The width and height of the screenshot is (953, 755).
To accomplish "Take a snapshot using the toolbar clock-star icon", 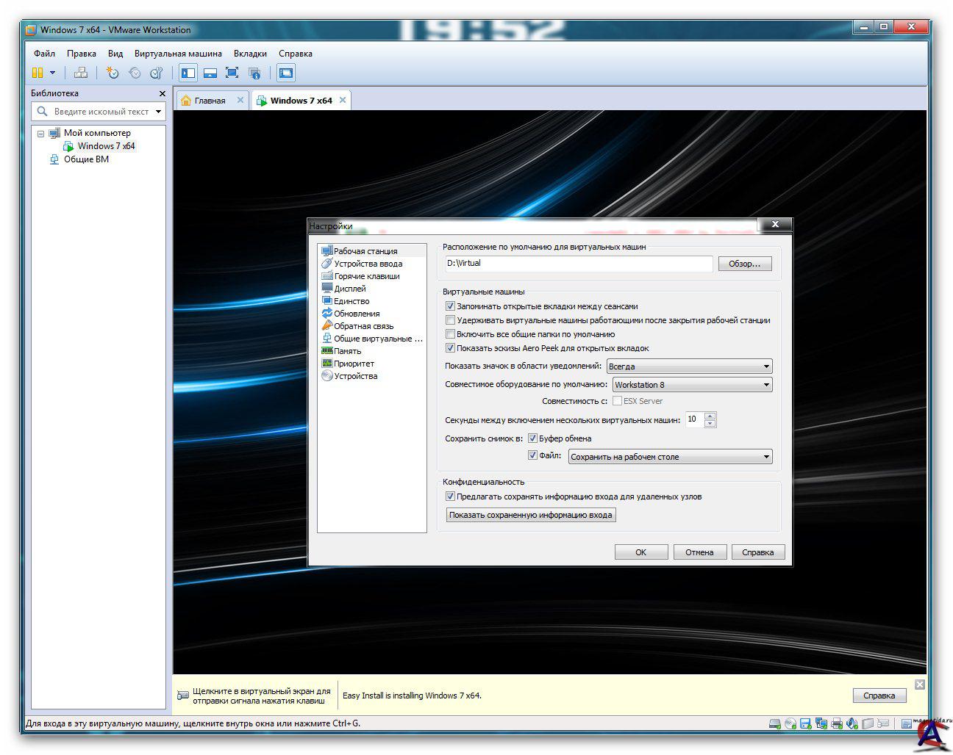I will tap(113, 73).
